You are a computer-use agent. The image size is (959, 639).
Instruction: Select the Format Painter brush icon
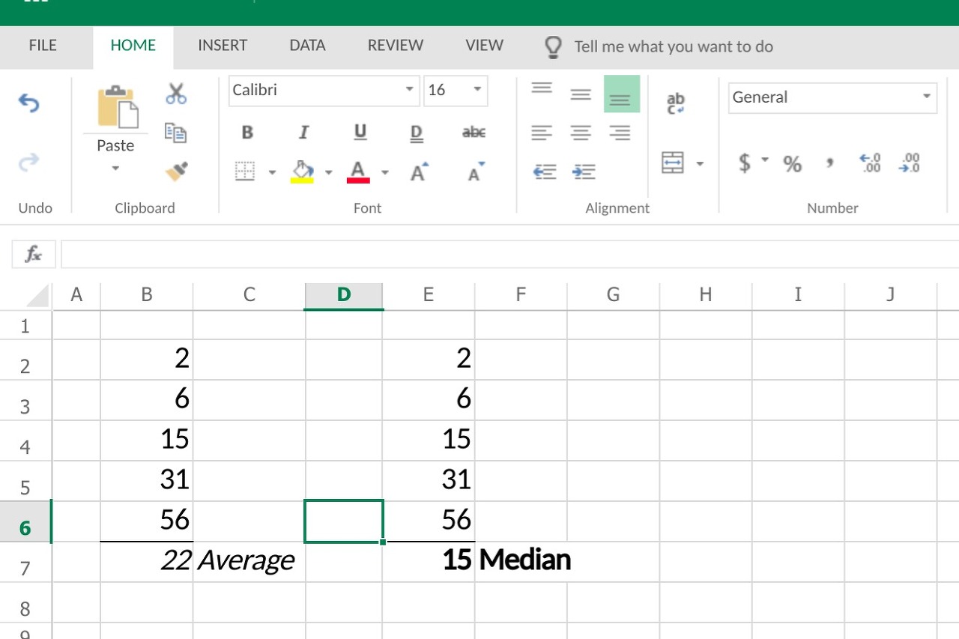[176, 172]
